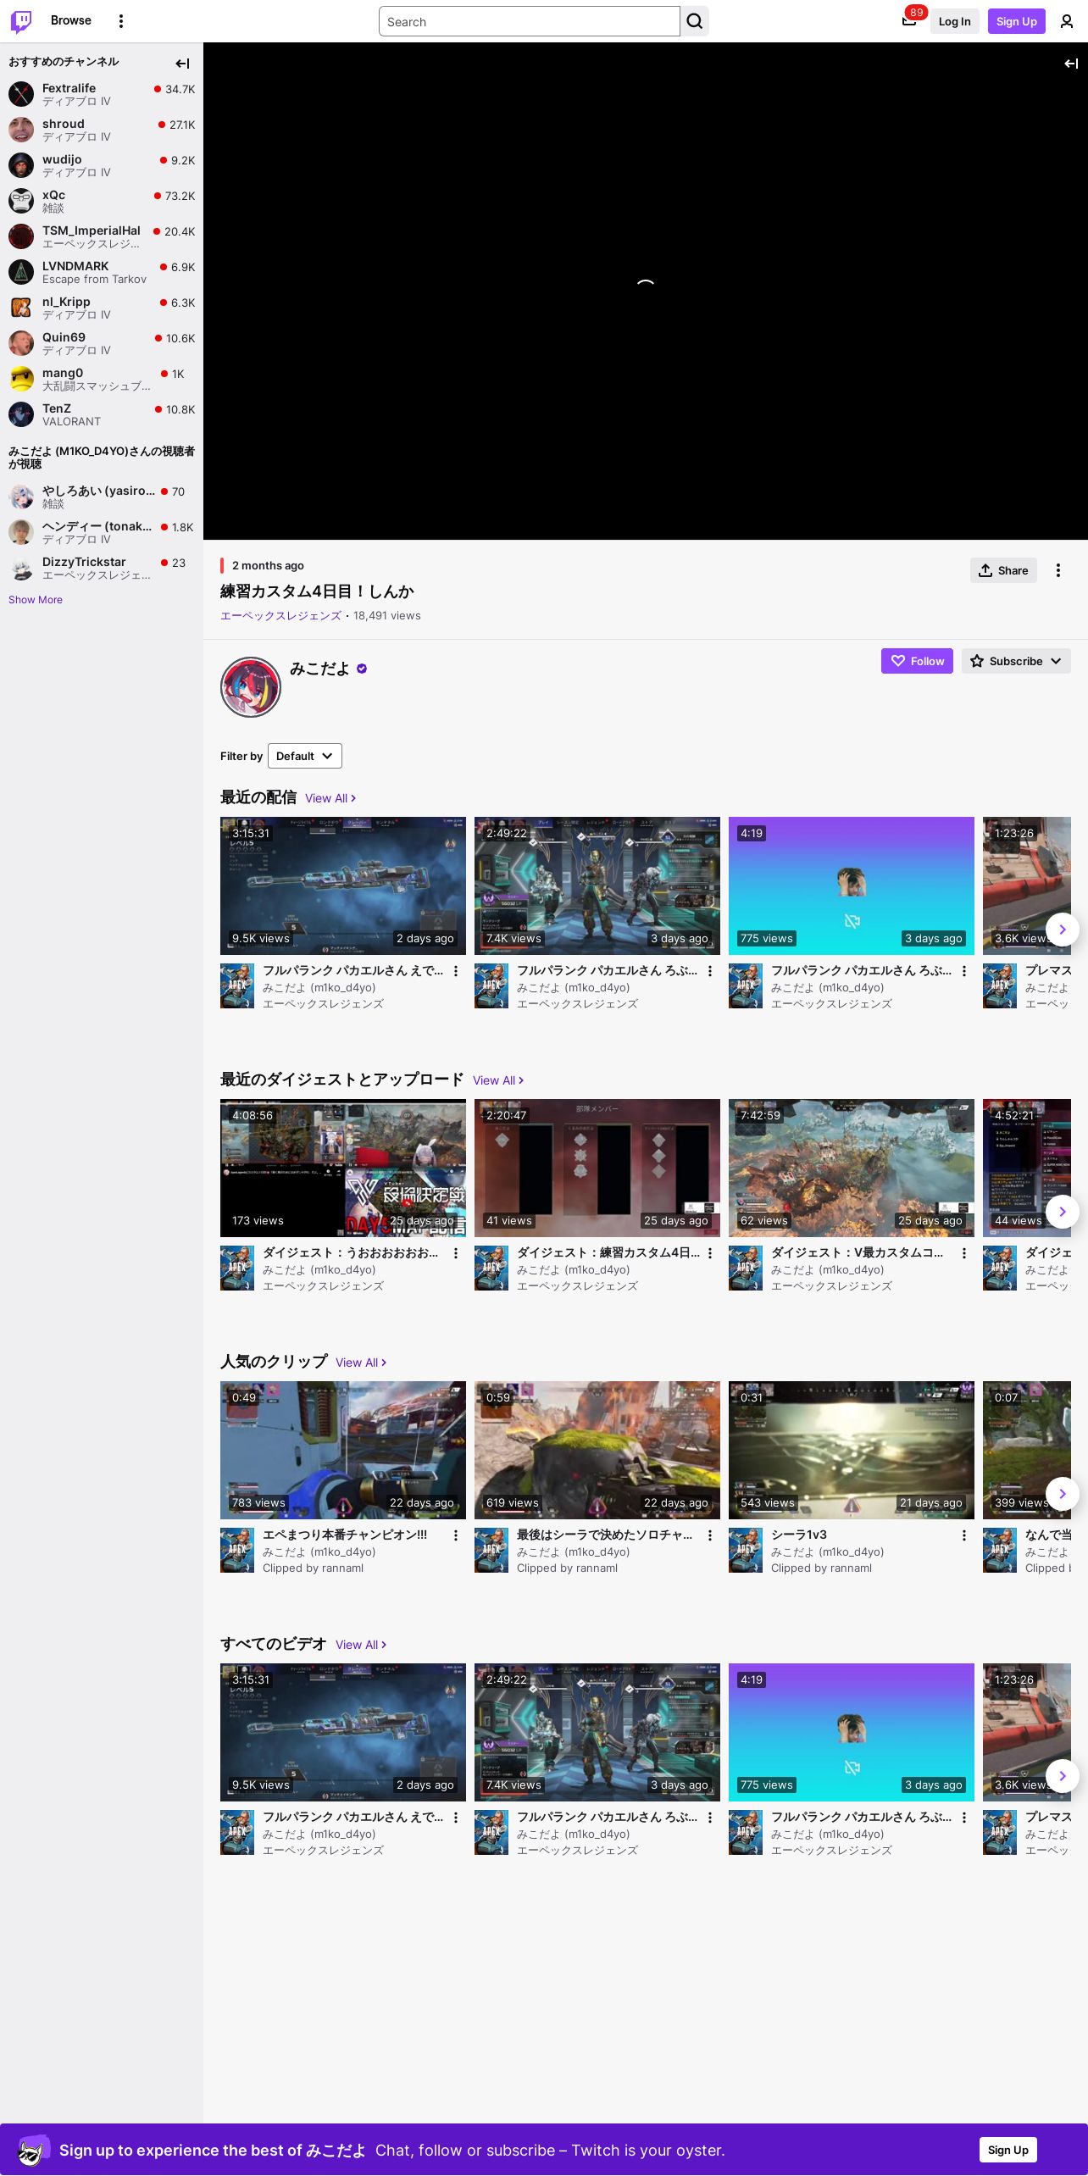Image resolution: width=1088 pixels, height=2176 pixels.
Task: Click Show More in sidebar
Action: 36,600
